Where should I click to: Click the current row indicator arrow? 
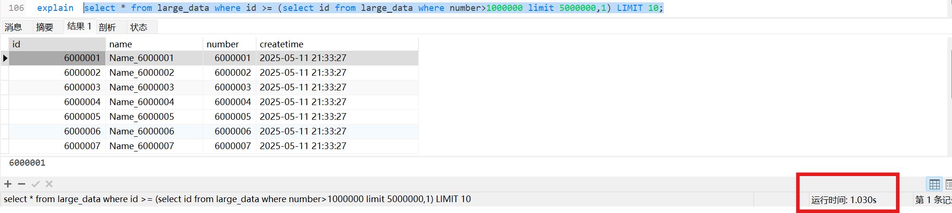(x=5, y=58)
